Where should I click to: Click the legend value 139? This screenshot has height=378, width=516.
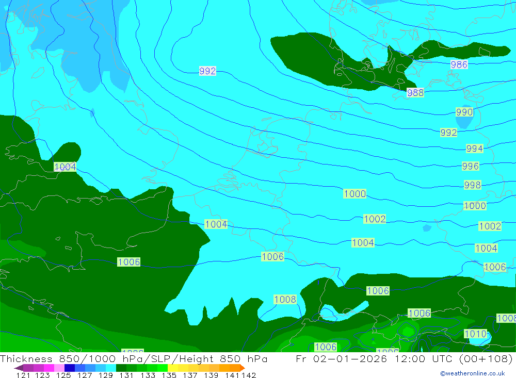point(211,375)
